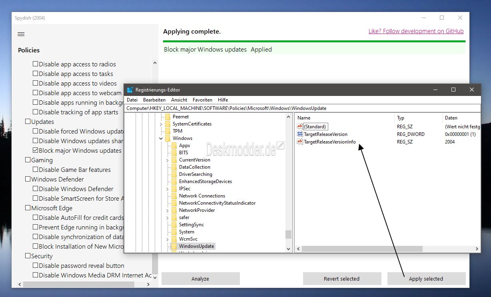Enable Disable app access to videos

click(35, 83)
